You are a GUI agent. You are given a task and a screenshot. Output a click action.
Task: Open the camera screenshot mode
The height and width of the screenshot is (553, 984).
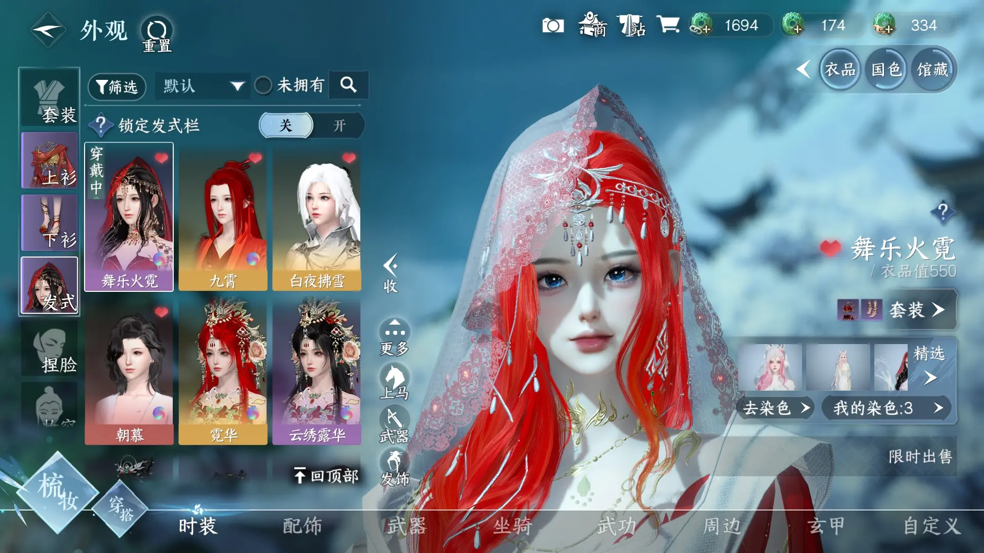pos(553,25)
